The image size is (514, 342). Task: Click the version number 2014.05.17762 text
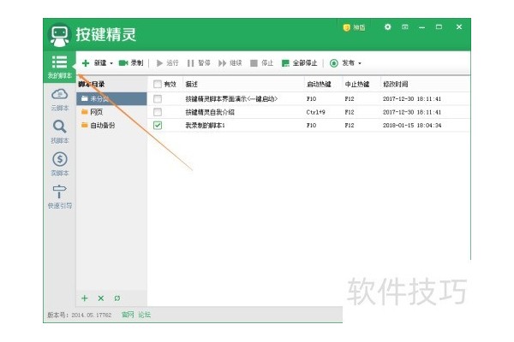tap(92, 315)
